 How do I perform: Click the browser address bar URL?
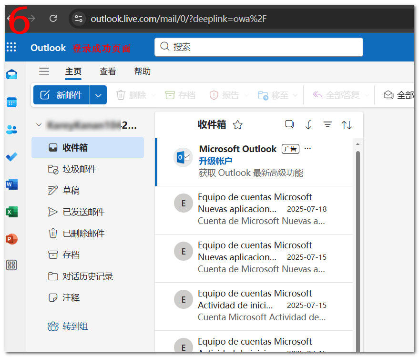tap(178, 19)
